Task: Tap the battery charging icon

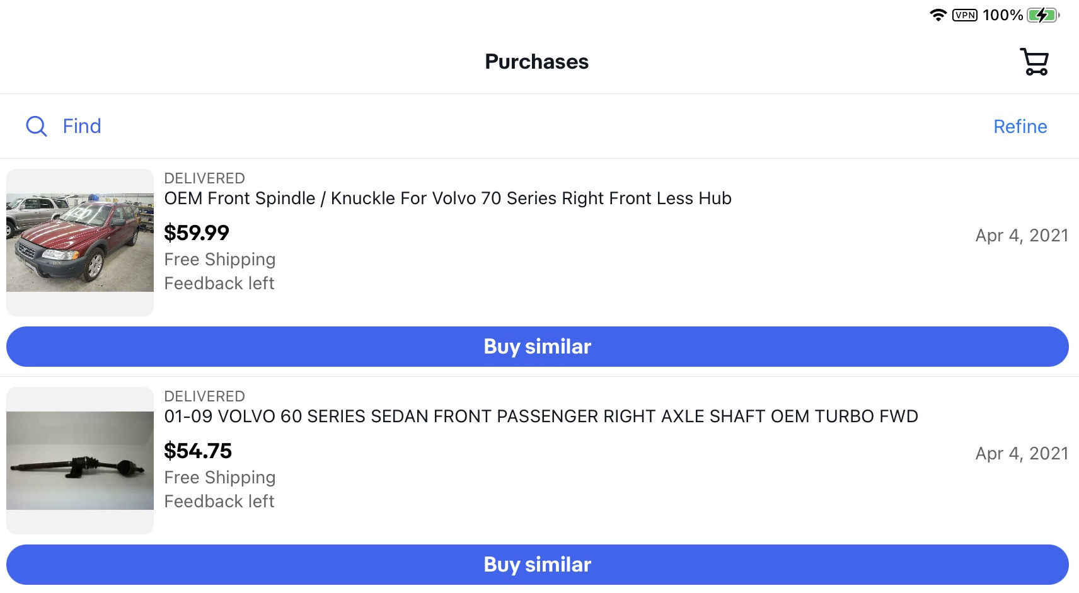Action: click(x=1042, y=15)
